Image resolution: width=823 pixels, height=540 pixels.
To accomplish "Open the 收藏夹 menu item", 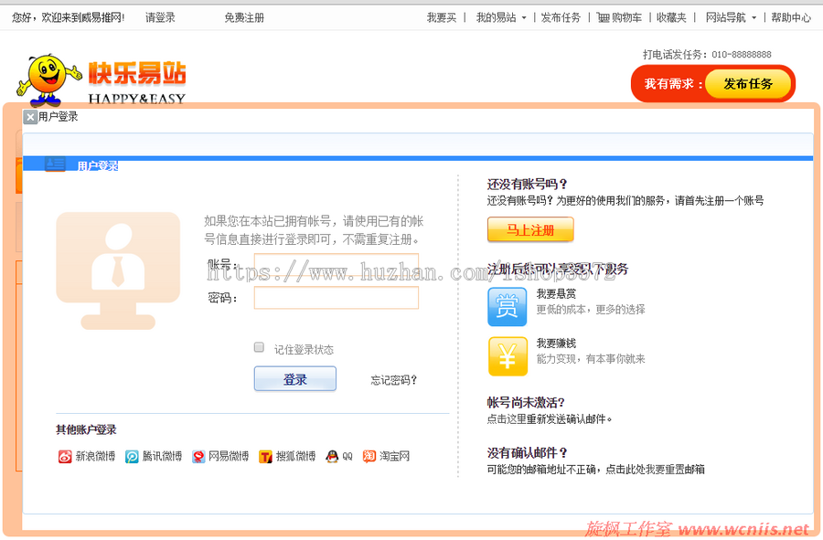I will tap(671, 16).
